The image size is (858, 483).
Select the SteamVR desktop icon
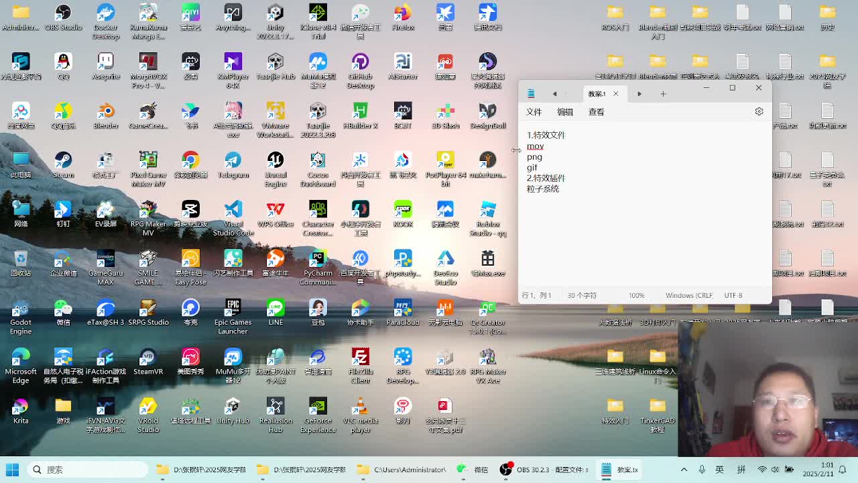[x=148, y=362]
